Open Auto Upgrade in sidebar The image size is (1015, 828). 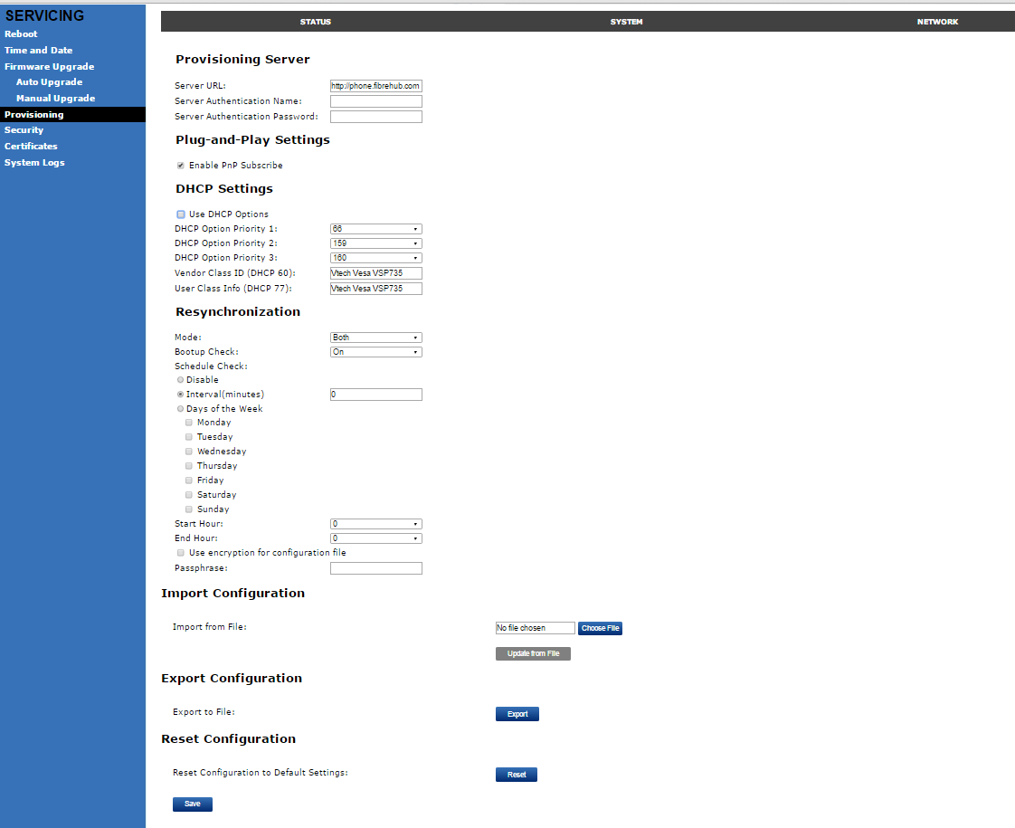49,82
